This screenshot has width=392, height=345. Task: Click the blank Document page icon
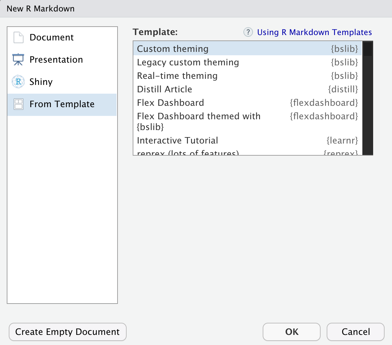coord(18,37)
